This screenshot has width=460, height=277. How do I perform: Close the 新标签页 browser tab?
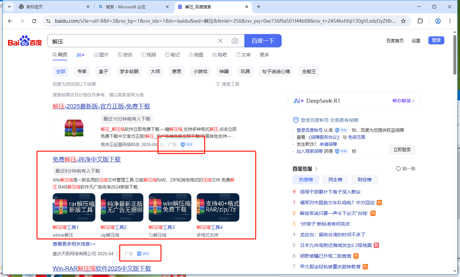click(88, 7)
